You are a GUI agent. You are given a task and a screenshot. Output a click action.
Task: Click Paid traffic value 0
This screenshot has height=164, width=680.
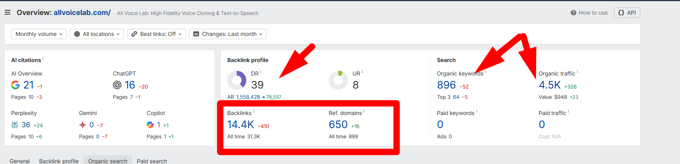pos(542,124)
